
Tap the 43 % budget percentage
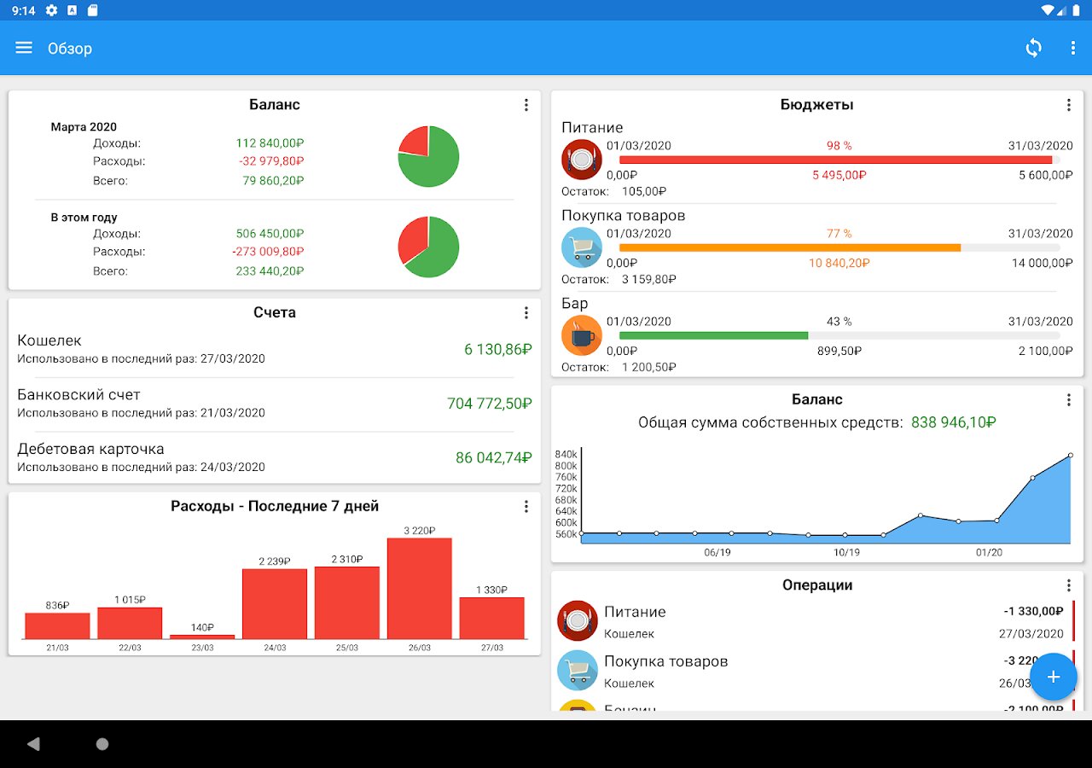[x=839, y=322]
